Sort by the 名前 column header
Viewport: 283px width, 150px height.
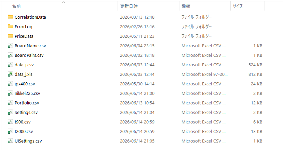[x=16, y=6]
